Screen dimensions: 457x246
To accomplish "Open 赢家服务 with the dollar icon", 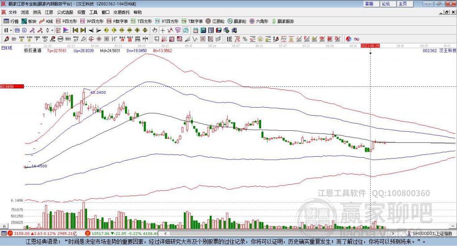I will tap(283, 21).
